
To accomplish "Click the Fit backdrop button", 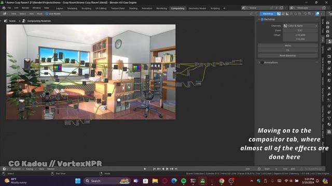I will (288, 50).
